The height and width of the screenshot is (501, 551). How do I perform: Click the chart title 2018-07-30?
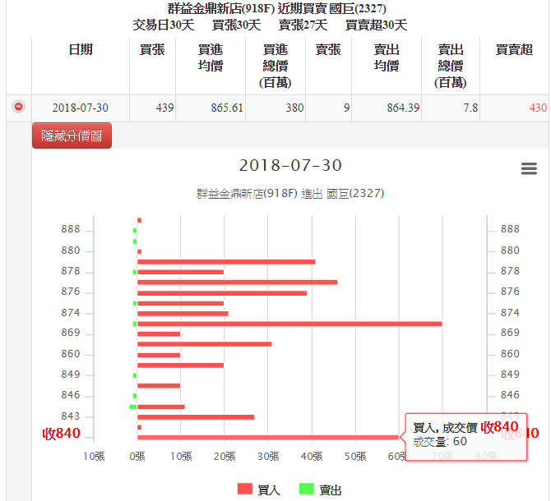(290, 166)
